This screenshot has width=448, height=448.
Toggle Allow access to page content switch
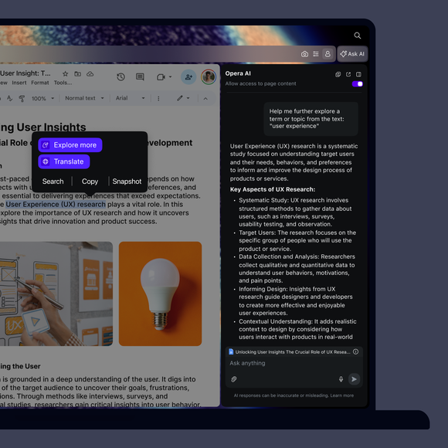click(x=358, y=83)
